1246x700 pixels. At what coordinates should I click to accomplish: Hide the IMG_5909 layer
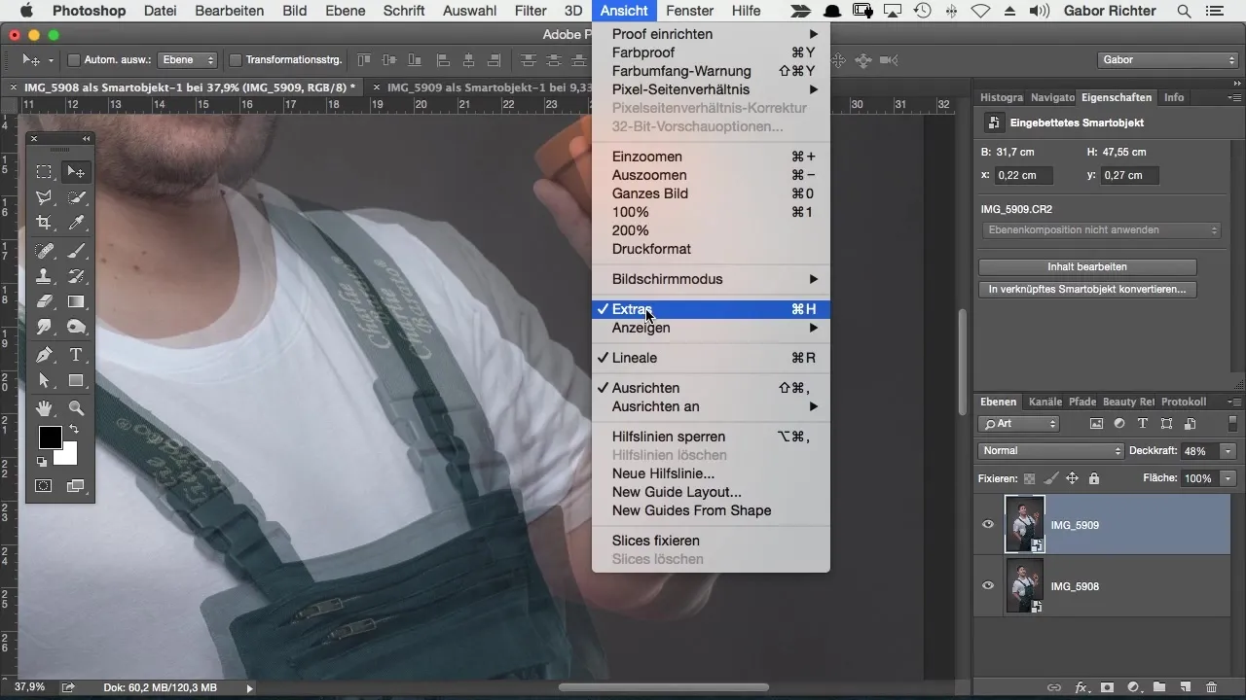[x=988, y=525]
